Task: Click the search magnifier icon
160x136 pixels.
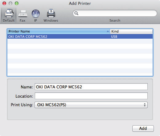Action: (76, 13)
